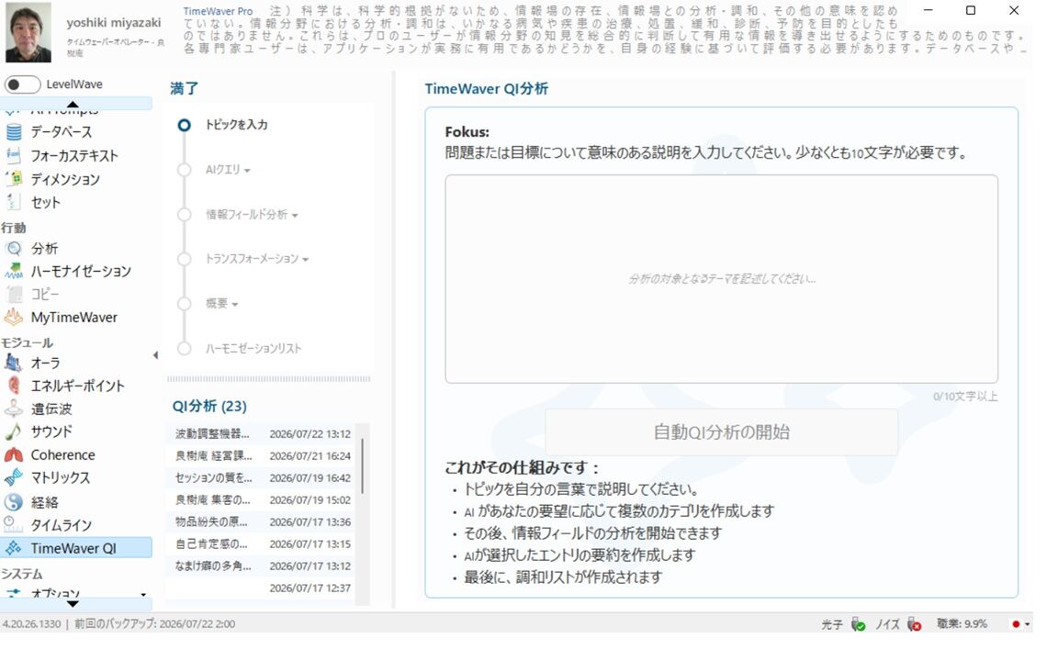
Task: Open the 良樹庵 集客の analysis entry
Action: tap(263, 500)
